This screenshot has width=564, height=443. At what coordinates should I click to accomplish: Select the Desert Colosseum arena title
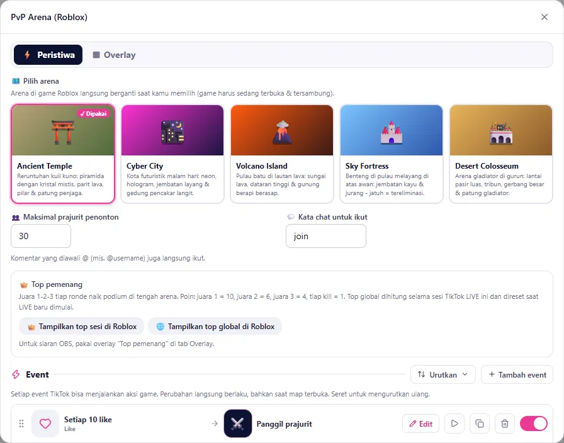pos(487,165)
